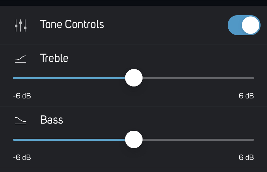Click the gray unfilled part of Treble slider
Viewport: 267px width, 172px height.
coord(198,78)
